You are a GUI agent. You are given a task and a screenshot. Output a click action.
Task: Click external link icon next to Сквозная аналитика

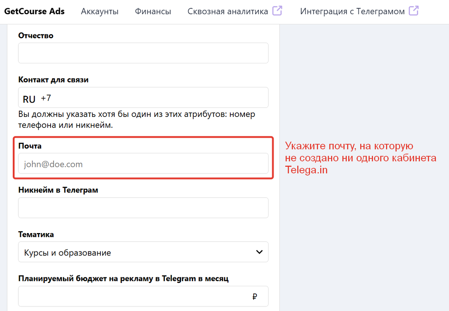click(277, 11)
